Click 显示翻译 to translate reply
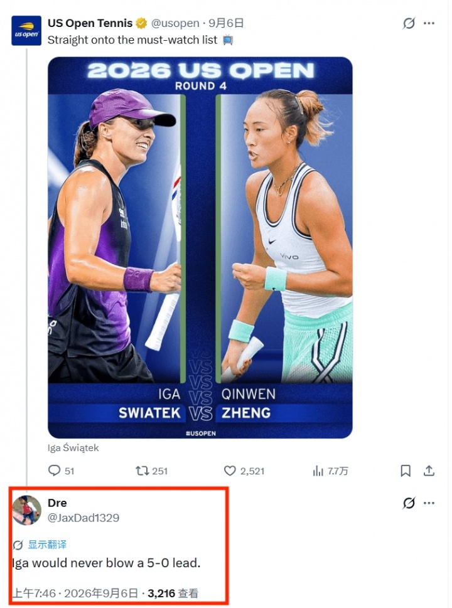Viewport: 452px width, 608px height. 47,545
